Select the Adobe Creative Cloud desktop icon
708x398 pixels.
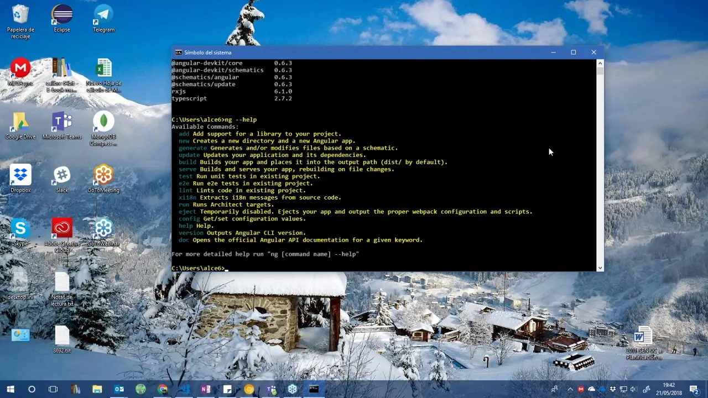(x=62, y=235)
